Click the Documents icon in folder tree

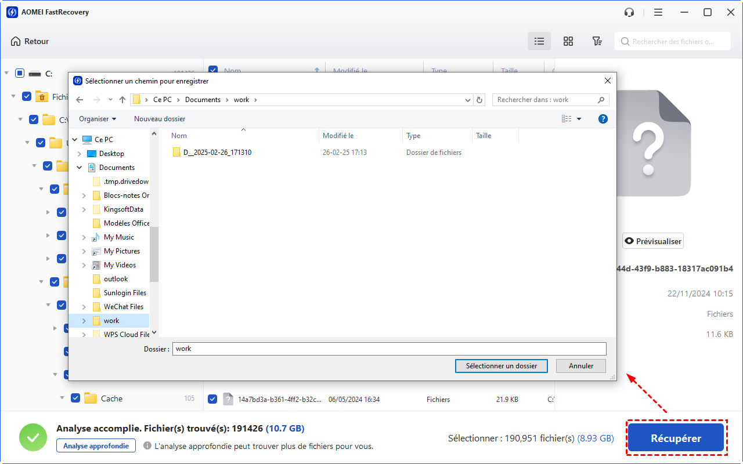click(x=92, y=168)
